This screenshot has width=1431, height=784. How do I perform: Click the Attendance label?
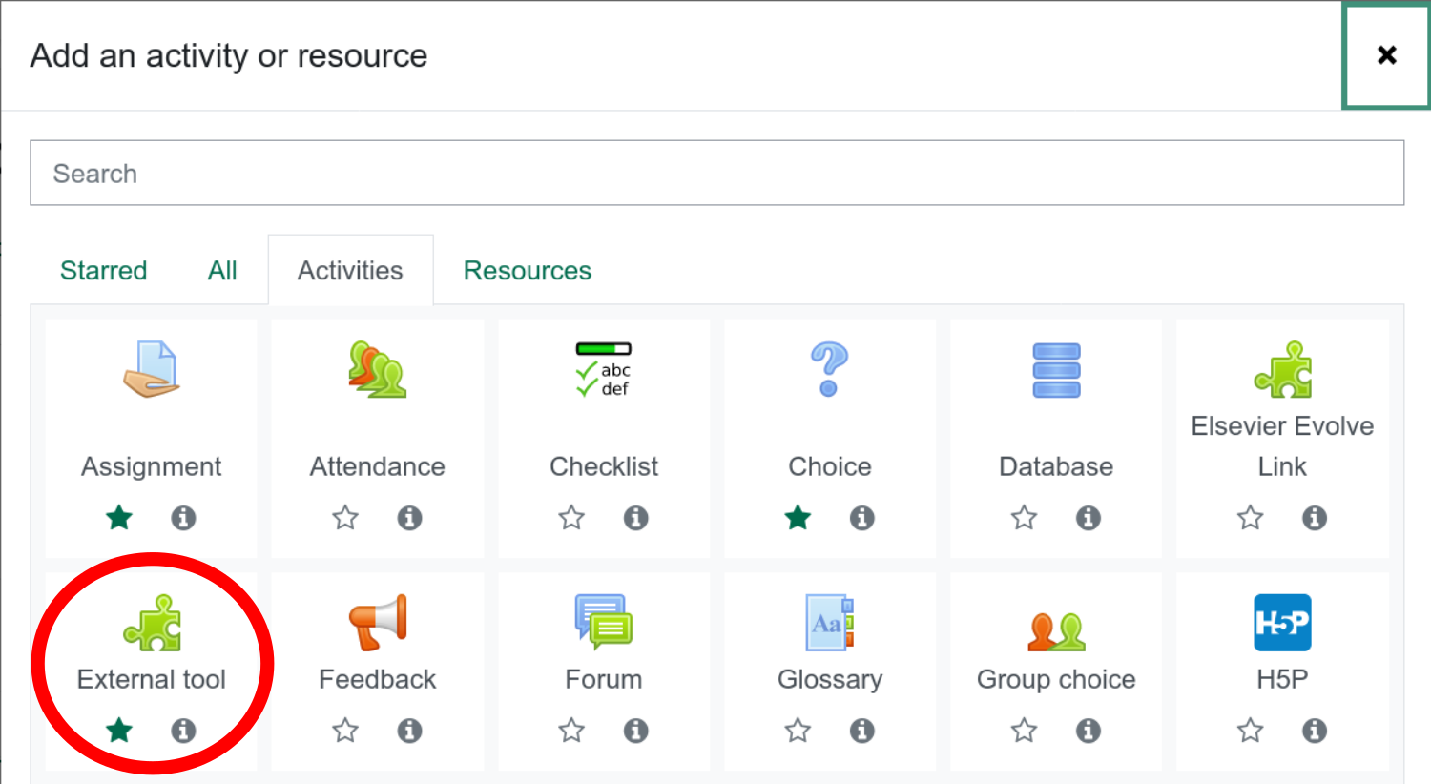click(x=377, y=466)
